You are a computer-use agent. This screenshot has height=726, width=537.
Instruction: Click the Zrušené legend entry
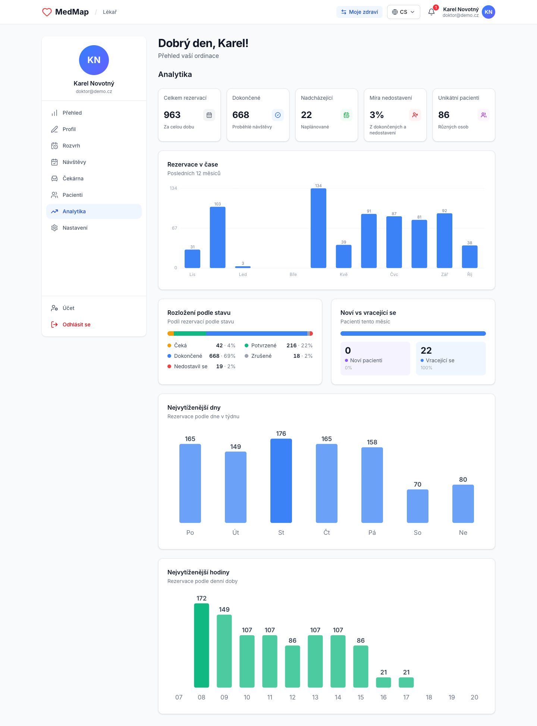click(x=279, y=356)
